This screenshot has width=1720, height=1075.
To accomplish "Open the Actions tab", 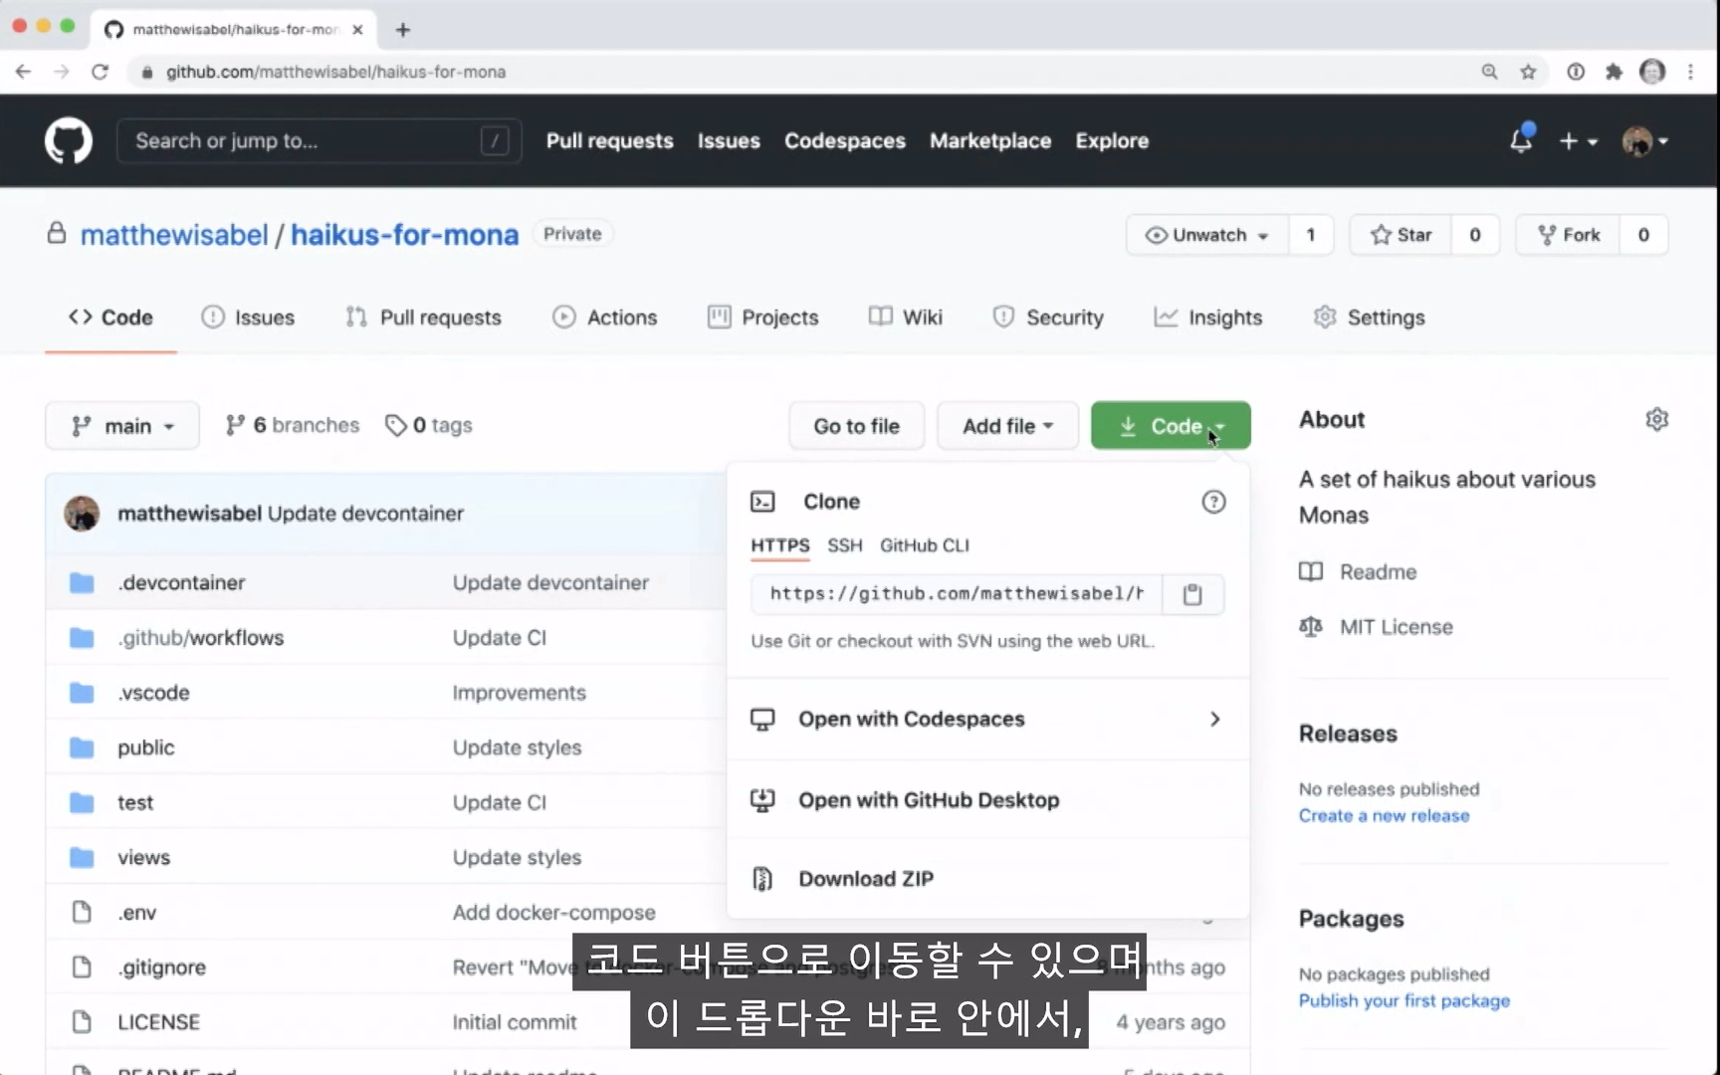I will point(605,318).
